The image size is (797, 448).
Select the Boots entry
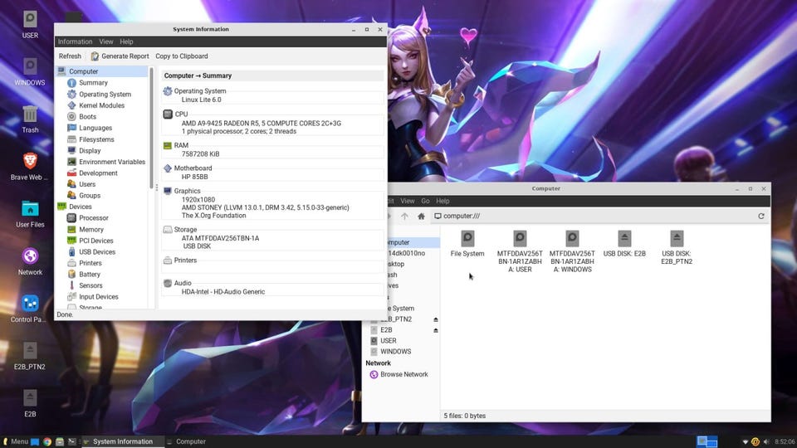click(87, 116)
